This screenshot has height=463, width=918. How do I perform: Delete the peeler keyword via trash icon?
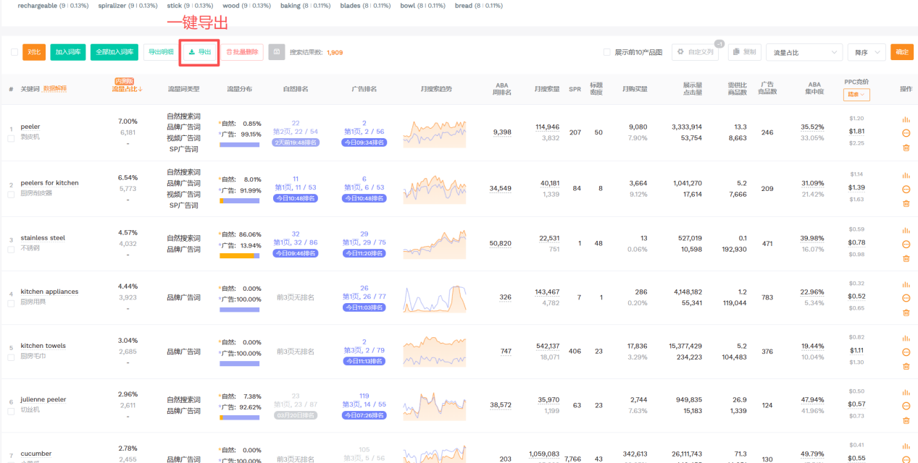(906, 148)
